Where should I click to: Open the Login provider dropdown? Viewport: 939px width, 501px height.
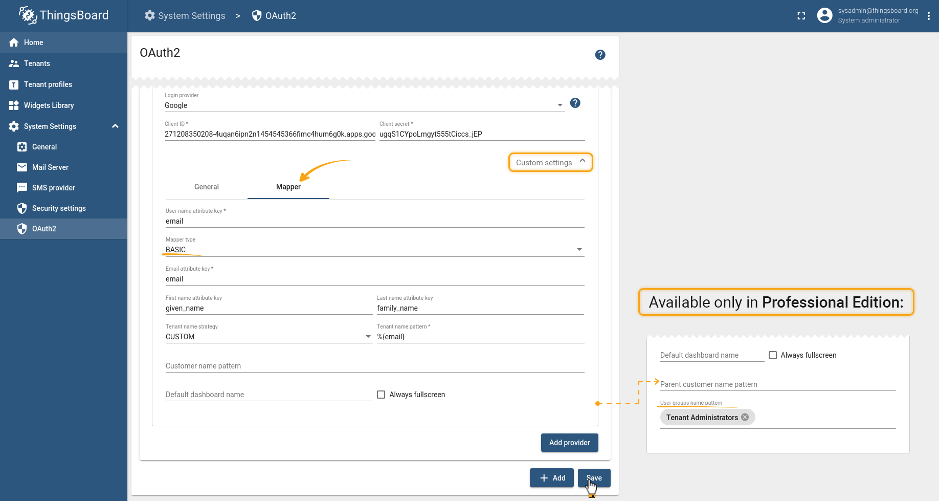pyautogui.click(x=363, y=105)
